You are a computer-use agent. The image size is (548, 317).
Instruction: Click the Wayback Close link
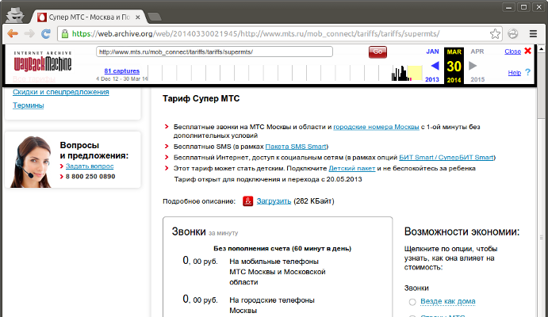click(512, 52)
